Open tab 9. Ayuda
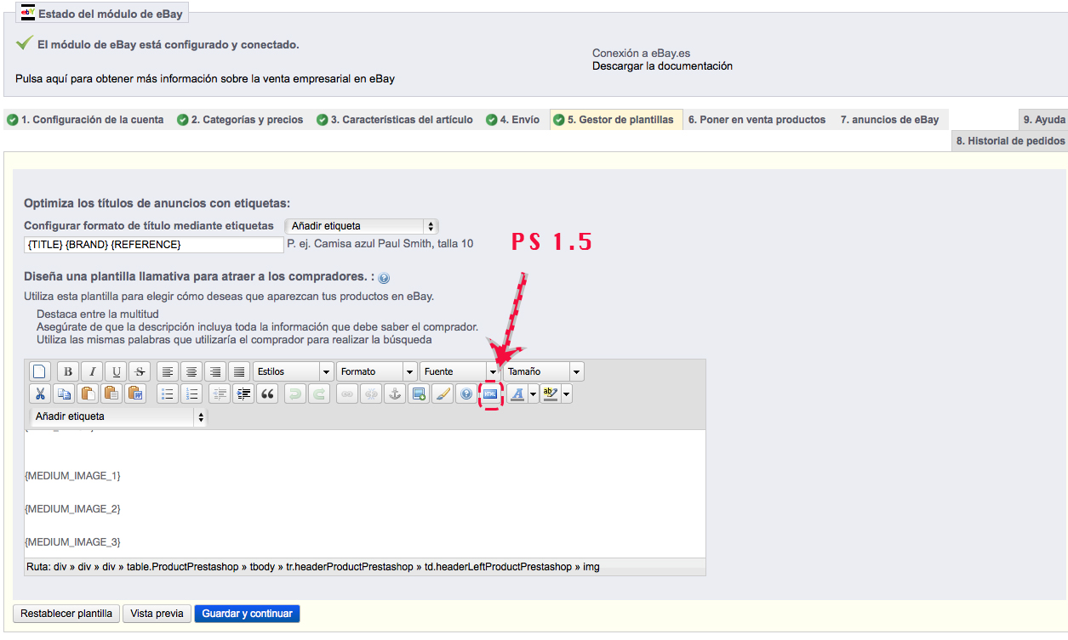The width and height of the screenshot is (1068, 640). [1044, 120]
